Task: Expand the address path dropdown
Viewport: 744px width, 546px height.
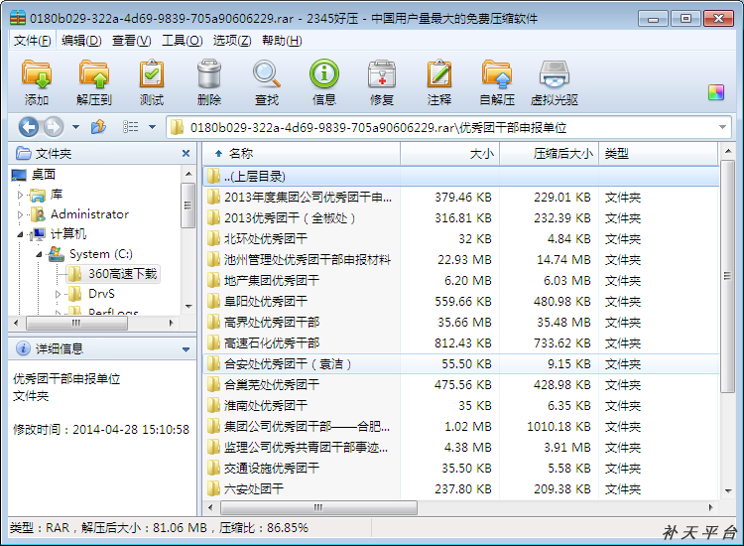Action: click(722, 127)
